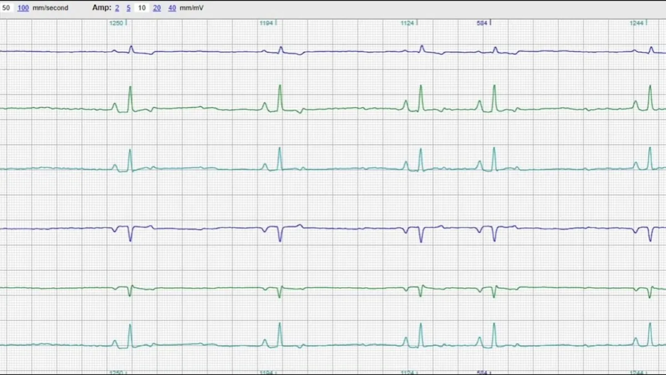Select the 50 mm/second speed option
The width and height of the screenshot is (666, 375).
[x=6, y=8]
